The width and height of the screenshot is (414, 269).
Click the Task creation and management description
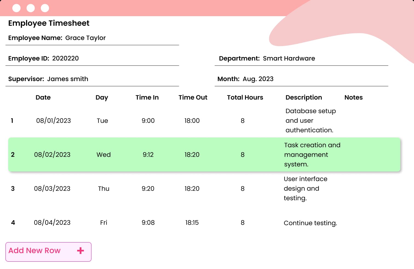click(x=312, y=155)
